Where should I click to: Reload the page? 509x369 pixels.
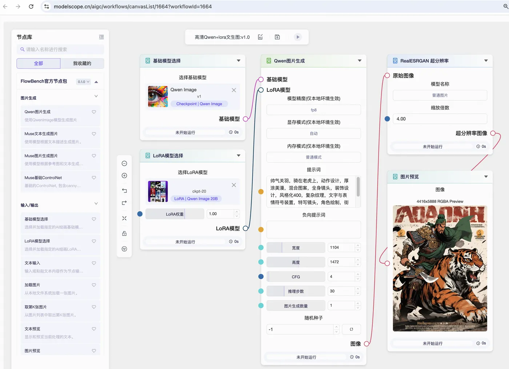[31, 7]
